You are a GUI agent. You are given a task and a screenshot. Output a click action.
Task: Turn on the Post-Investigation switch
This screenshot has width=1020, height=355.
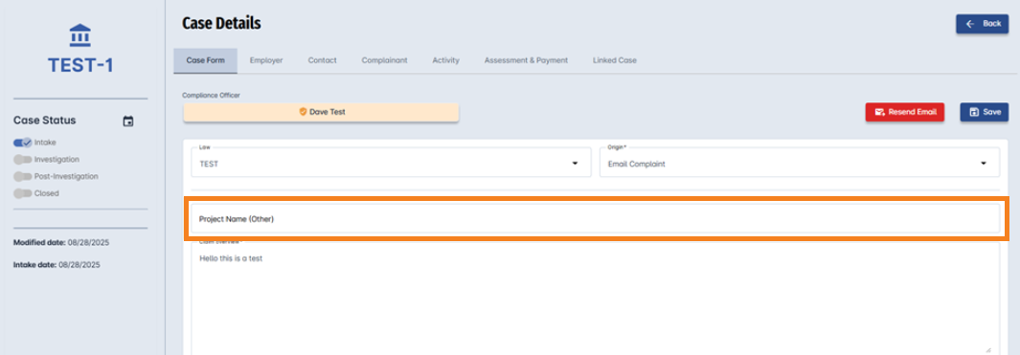pos(23,176)
